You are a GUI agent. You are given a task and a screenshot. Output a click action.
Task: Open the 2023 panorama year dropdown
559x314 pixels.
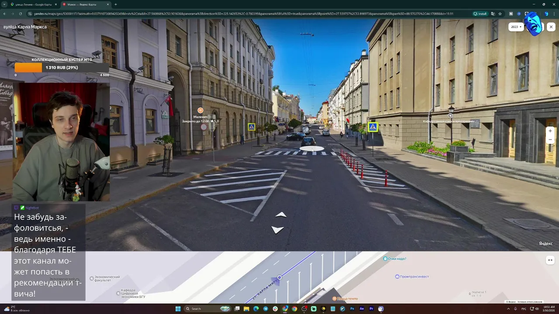(516, 27)
